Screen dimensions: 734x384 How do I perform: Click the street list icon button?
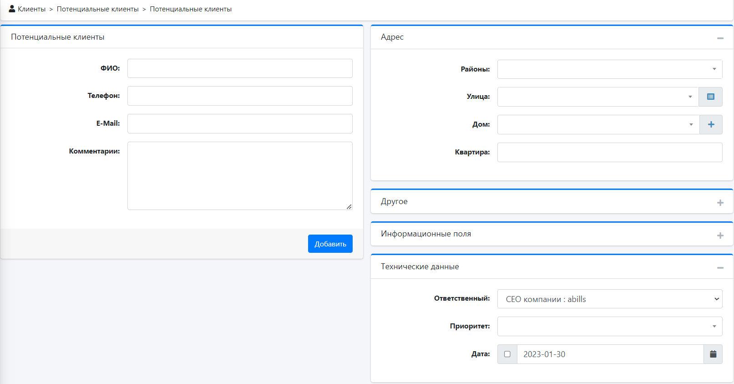tap(710, 97)
